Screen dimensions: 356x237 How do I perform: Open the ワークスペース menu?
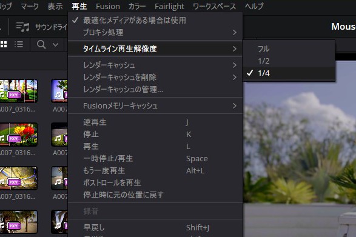point(214,6)
